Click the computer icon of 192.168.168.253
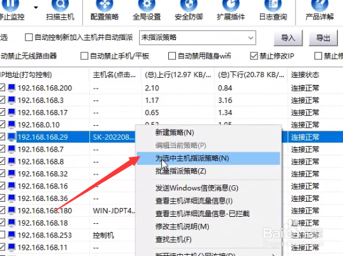The height and width of the screenshot is (256, 343). click(x=11, y=235)
